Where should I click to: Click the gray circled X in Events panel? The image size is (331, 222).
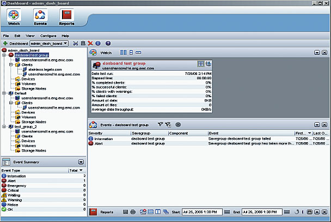click(x=178, y=125)
